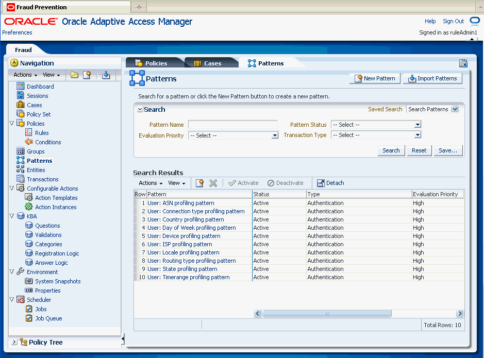Click the Policy Set icon
The height and width of the screenshot is (358, 484).
pos(21,114)
